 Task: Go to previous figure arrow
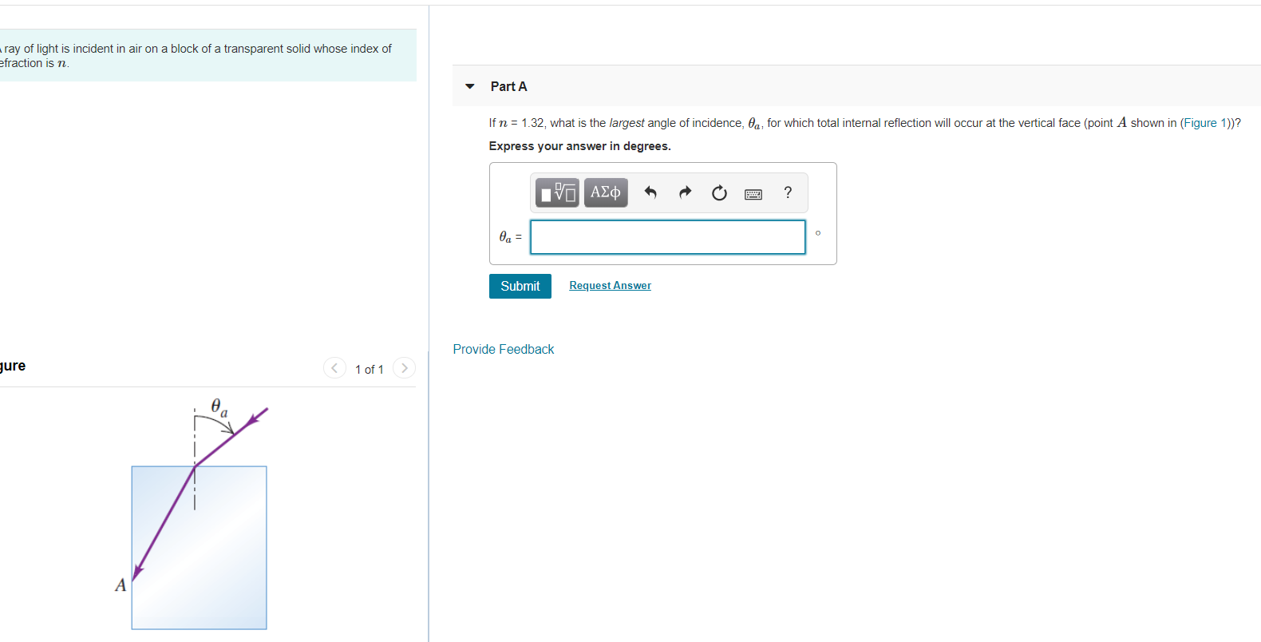(334, 368)
